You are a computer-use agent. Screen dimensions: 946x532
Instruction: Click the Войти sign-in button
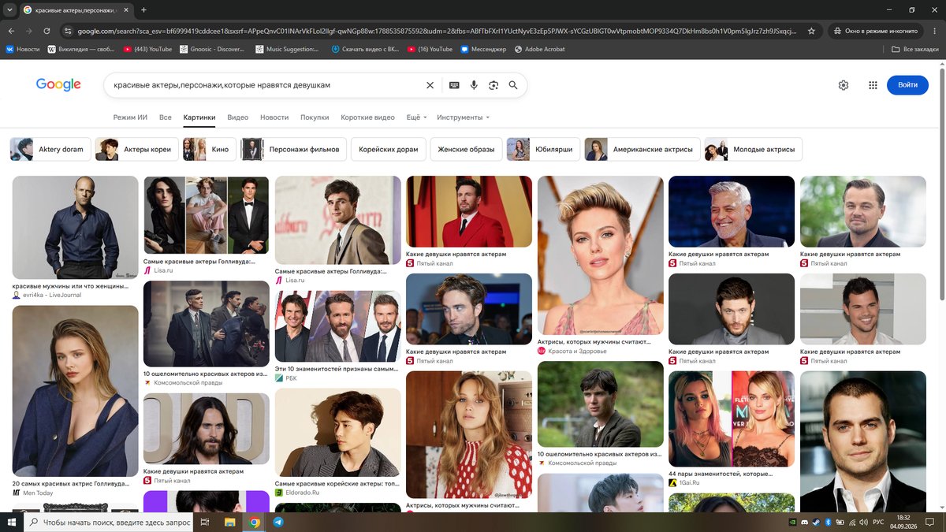[x=907, y=85]
